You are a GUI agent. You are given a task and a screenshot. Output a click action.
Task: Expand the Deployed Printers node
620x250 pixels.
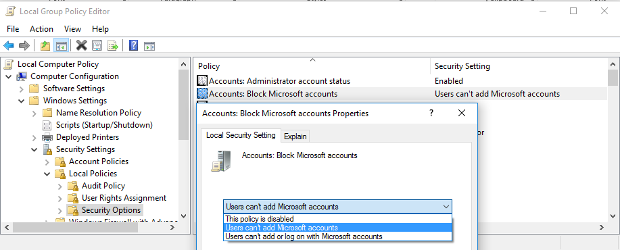click(34, 137)
